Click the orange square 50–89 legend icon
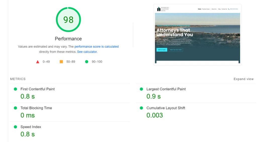The height and width of the screenshot is (142, 257). tap(61, 62)
